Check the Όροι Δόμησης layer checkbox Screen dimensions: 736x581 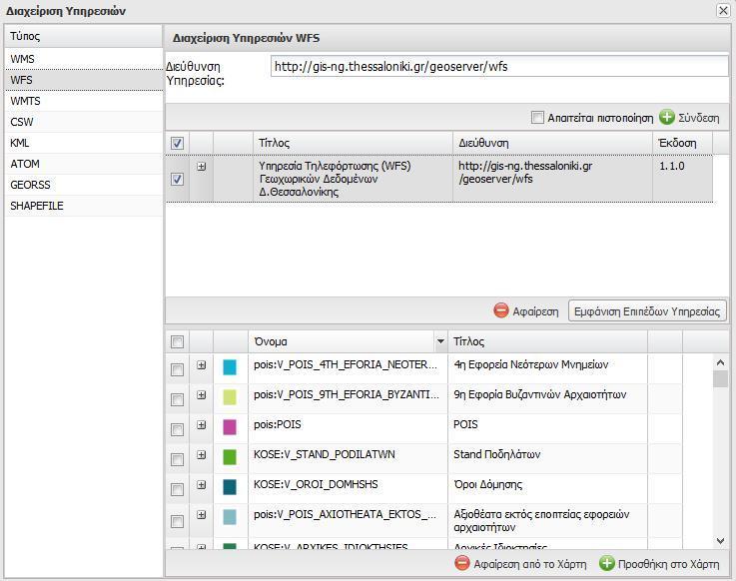(x=177, y=489)
